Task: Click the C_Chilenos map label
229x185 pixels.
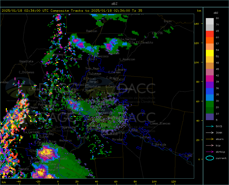Action: click(26, 72)
